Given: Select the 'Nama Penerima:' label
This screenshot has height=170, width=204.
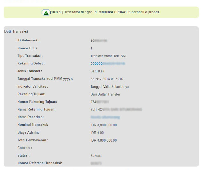Looking at the screenshot, I should (x=31, y=117).
